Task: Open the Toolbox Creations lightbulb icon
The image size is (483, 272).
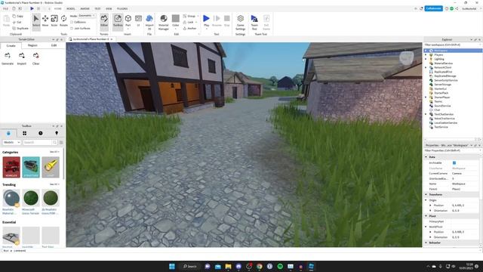Action: click(57, 133)
